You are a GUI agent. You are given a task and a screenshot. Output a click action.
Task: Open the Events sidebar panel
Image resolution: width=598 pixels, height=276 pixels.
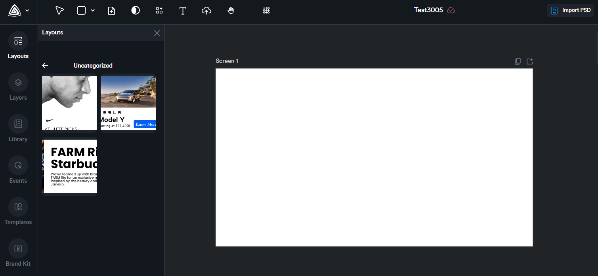tap(18, 170)
